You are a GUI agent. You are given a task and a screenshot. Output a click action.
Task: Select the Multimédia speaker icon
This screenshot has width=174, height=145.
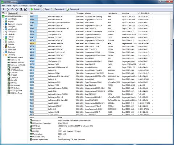coord(6,32)
